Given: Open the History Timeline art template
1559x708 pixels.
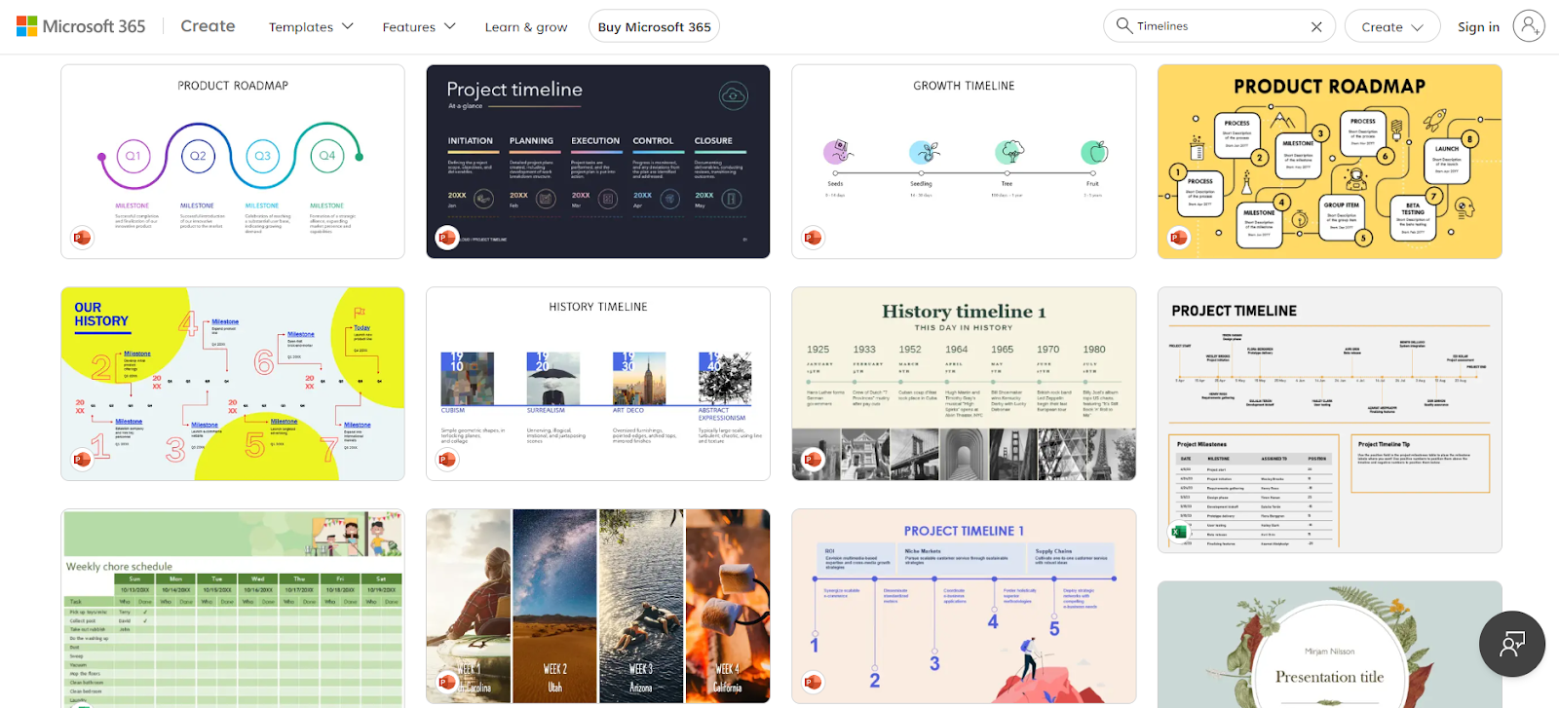Looking at the screenshot, I should (x=598, y=384).
